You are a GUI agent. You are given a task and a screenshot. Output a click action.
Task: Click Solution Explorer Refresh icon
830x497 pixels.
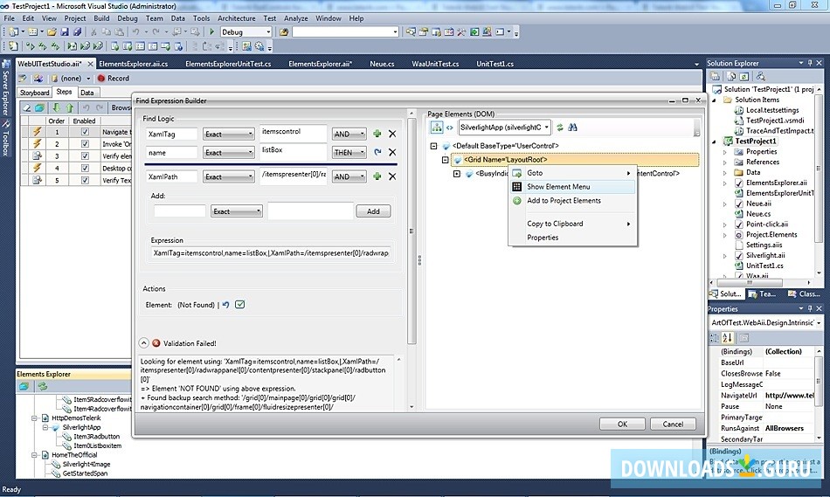(x=744, y=76)
